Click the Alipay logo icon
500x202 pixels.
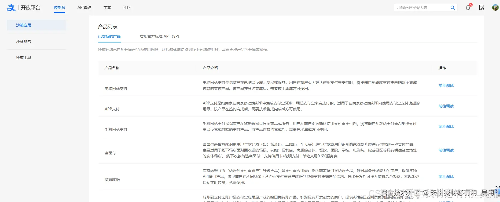click(11, 7)
